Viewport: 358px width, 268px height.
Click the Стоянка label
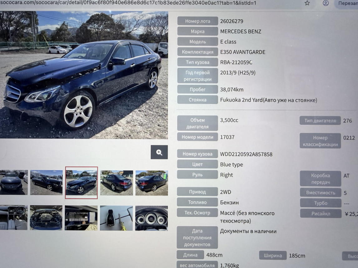tap(198, 100)
